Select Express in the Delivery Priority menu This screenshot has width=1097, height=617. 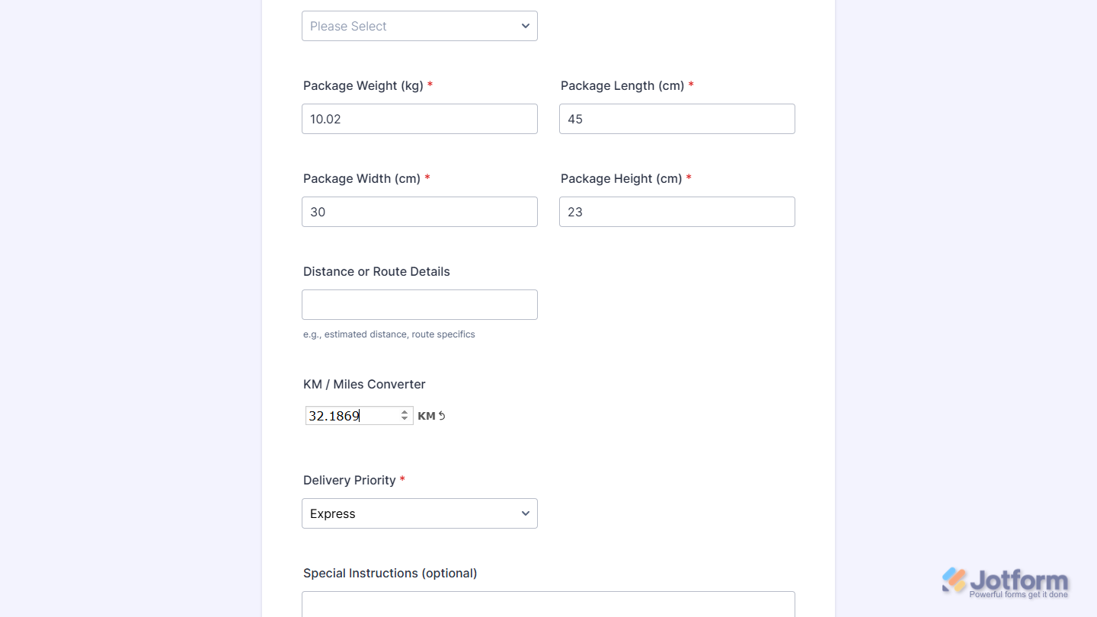pos(332,513)
